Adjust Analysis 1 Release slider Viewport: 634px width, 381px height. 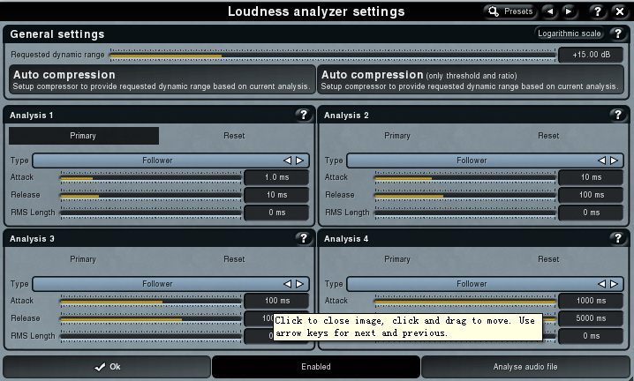click(x=151, y=195)
